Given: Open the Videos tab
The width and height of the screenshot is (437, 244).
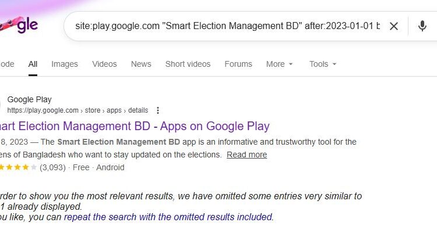Looking at the screenshot, I should tap(104, 64).
